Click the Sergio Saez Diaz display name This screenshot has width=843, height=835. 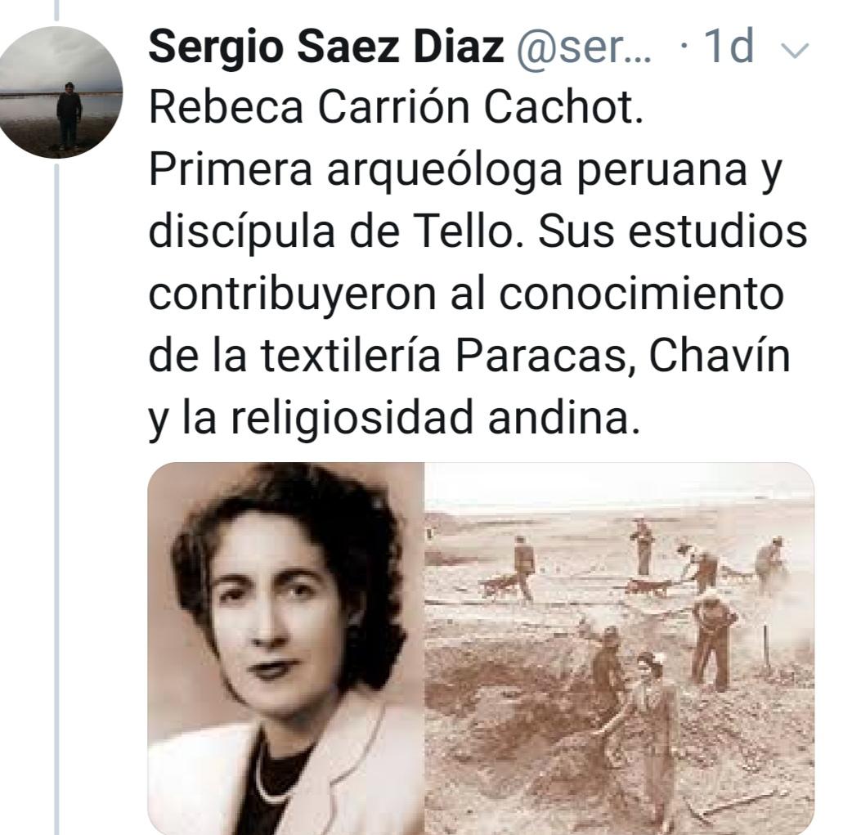325,47
